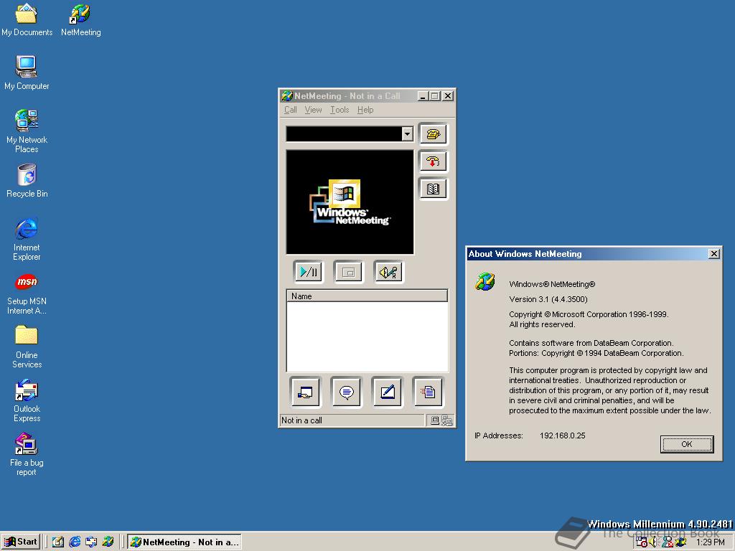Select the My Documents desktop icon
The width and height of the screenshot is (735, 551).
27,19
